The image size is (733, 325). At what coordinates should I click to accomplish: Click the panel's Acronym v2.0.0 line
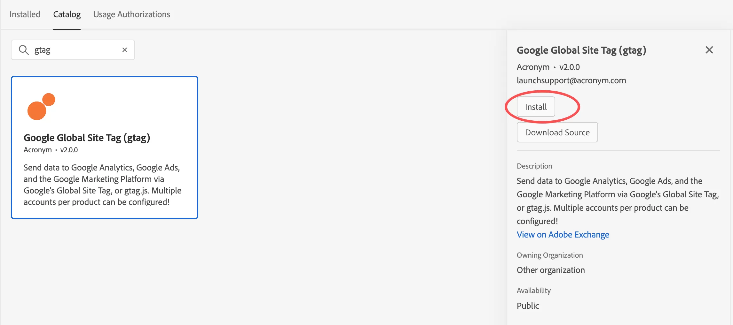(548, 67)
